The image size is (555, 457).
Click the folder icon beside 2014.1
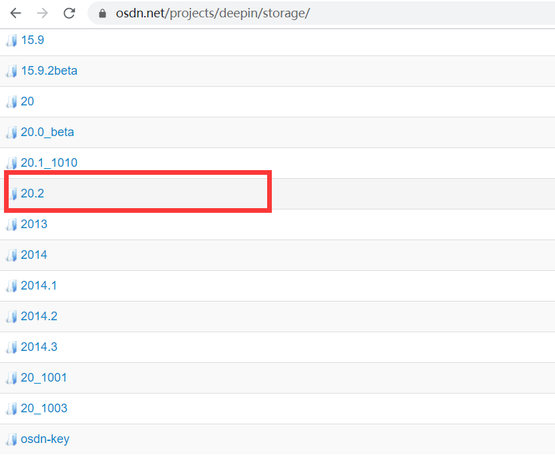(x=11, y=286)
